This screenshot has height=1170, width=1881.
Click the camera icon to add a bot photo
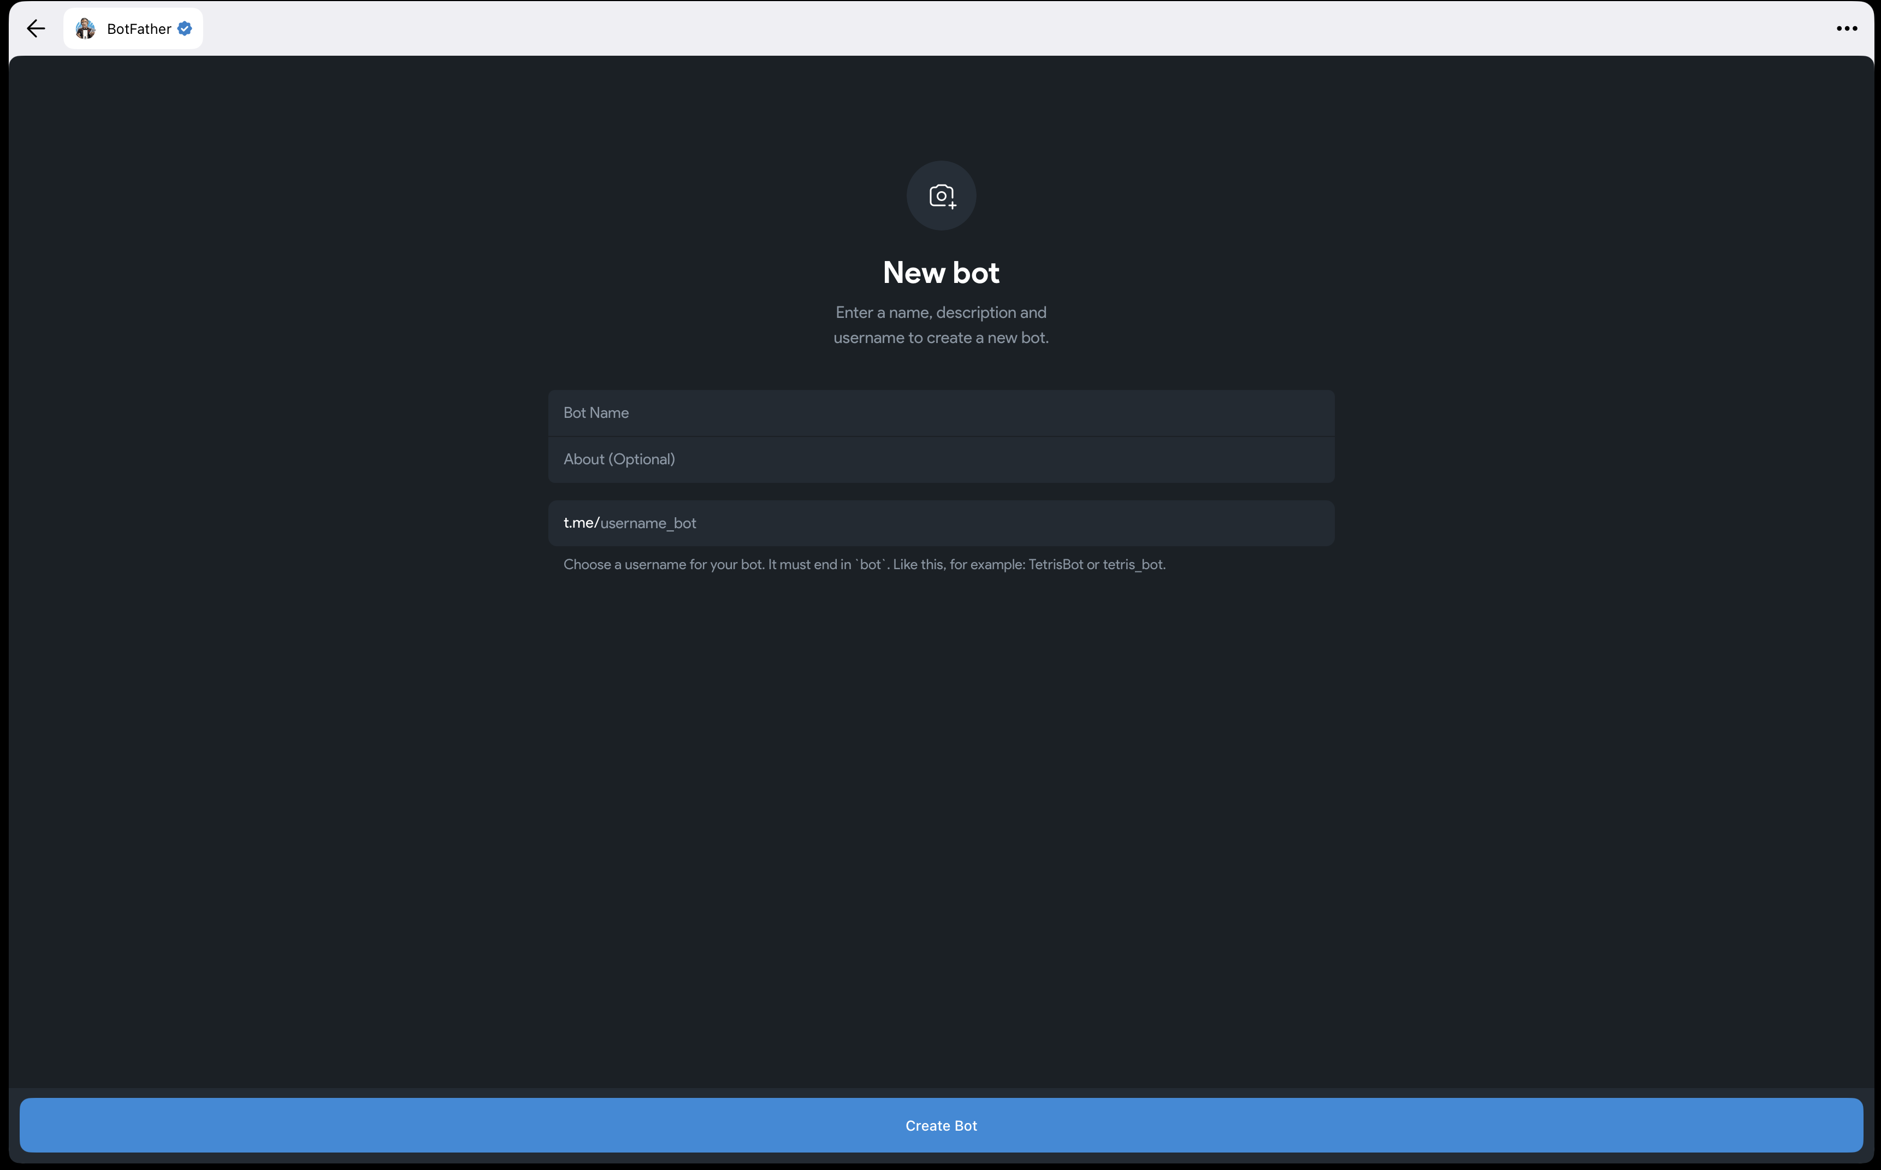[940, 195]
